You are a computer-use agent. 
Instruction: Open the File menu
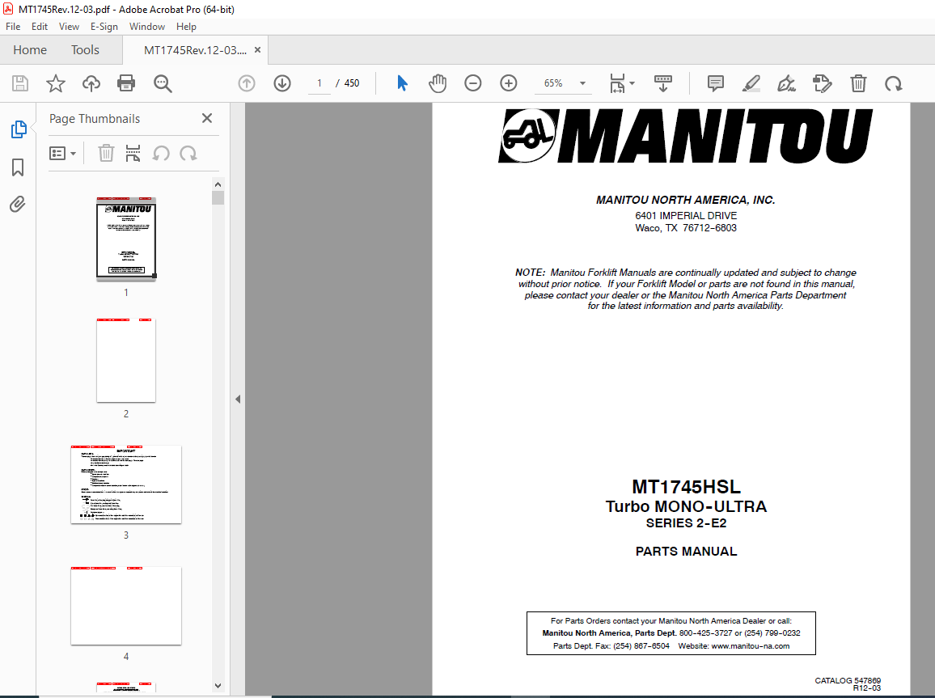coord(13,26)
